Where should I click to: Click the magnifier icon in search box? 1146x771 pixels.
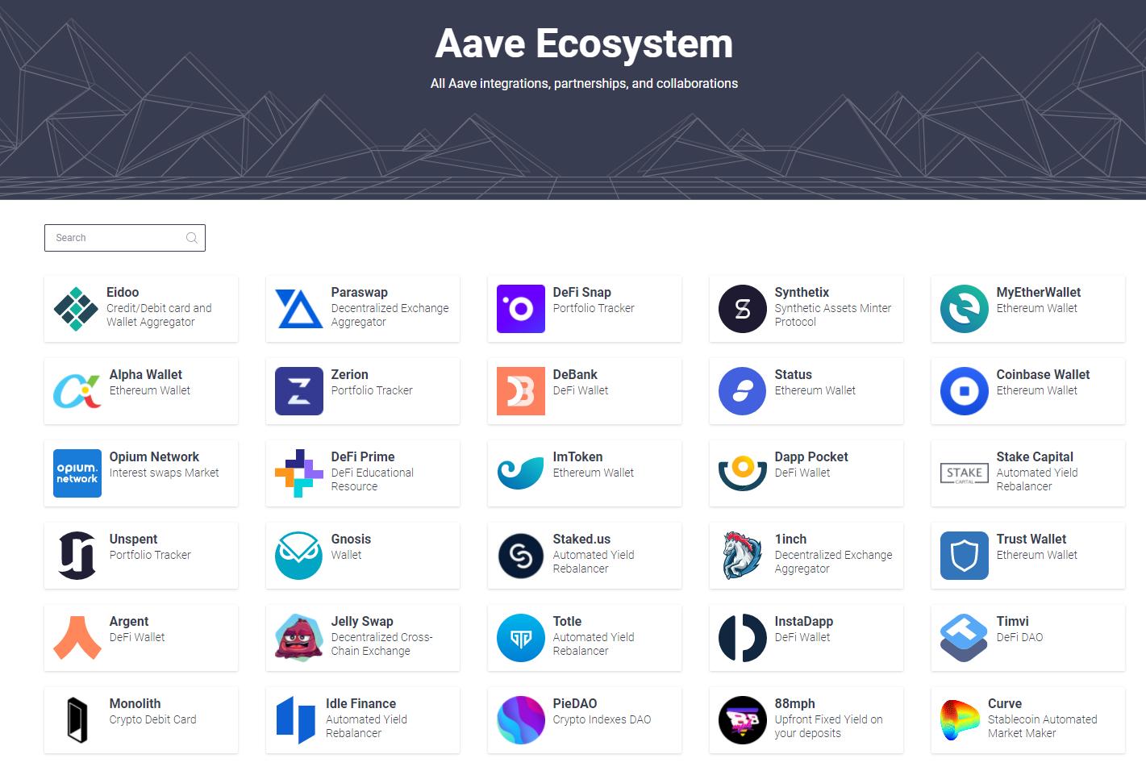tap(192, 238)
